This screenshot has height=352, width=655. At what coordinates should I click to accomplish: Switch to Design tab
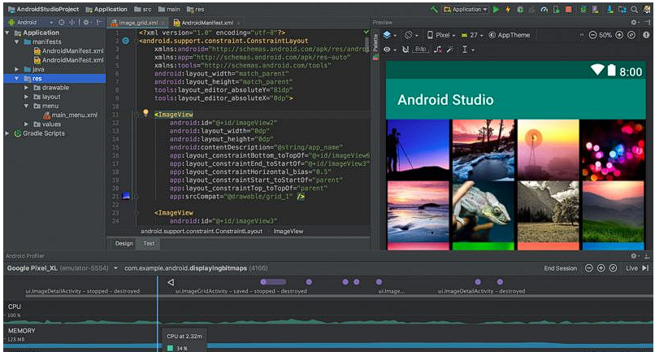pos(124,243)
